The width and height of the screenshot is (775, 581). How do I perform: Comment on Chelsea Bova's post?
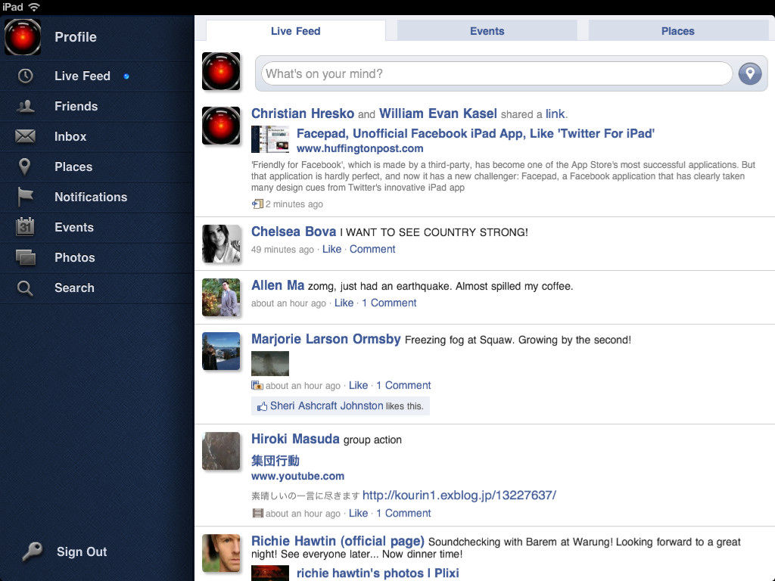click(x=372, y=249)
